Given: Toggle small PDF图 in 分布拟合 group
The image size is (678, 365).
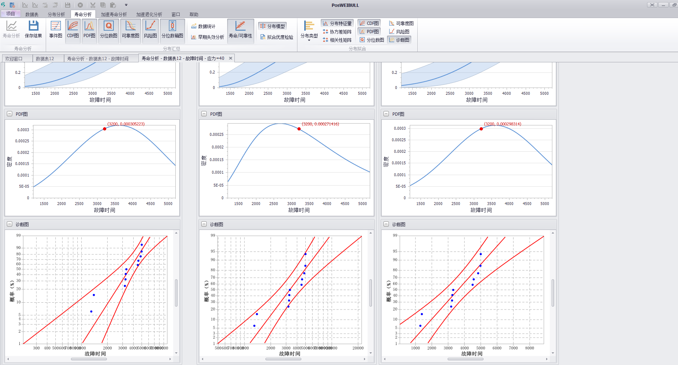Looking at the screenshot, I should pyautogui.click(x=369, y=32).
